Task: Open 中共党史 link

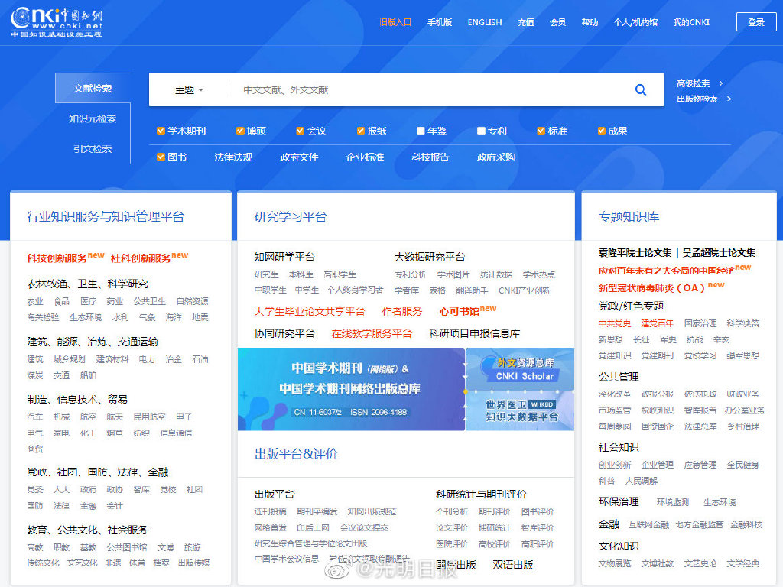Action: pos(615,323)
